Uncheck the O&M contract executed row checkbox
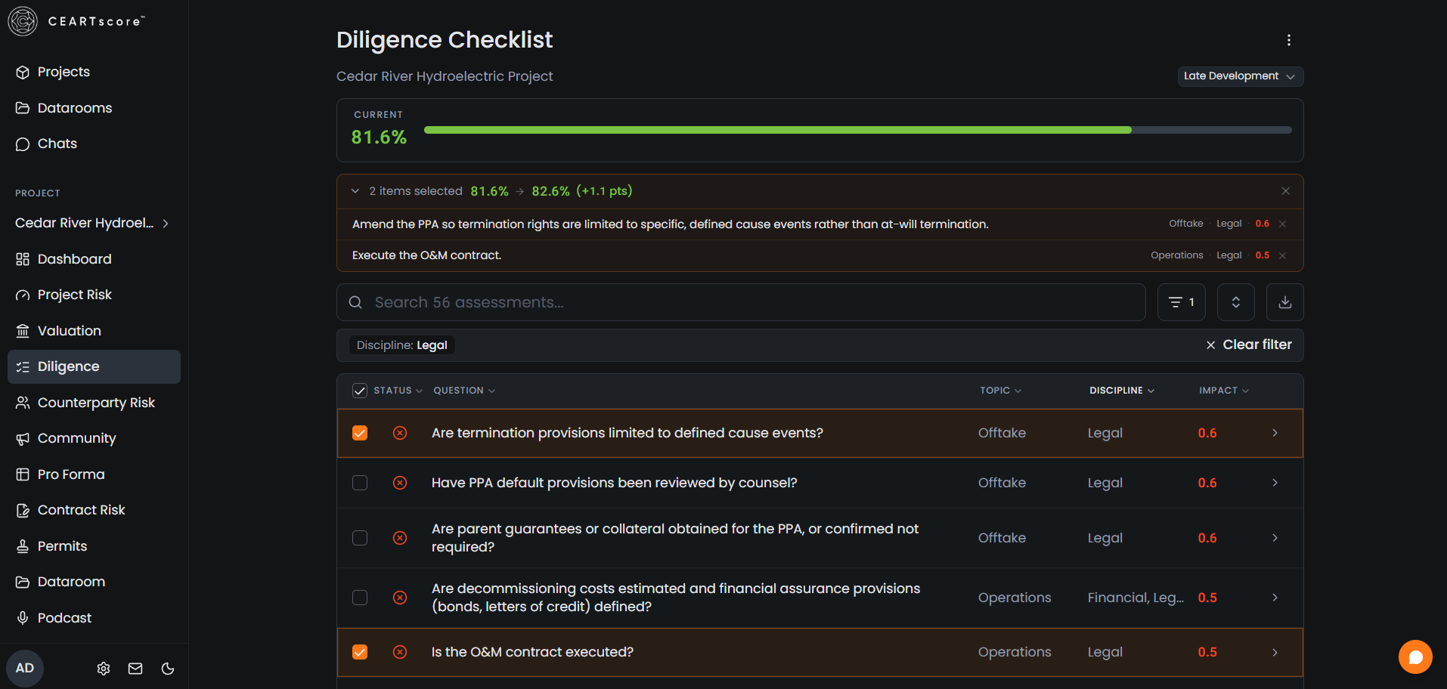1447x689 pixels. coord(360,652)
